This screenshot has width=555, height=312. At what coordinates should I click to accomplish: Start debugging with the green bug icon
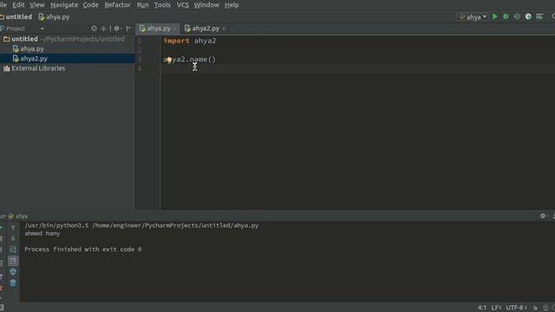pyautogui.click(x=506, y=16)
